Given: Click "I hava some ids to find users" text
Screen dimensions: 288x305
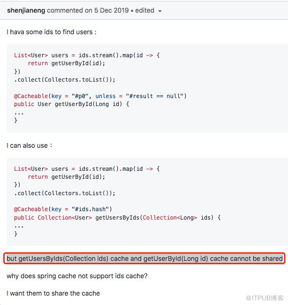Looking at the screenshot, I should coord(52,32).
